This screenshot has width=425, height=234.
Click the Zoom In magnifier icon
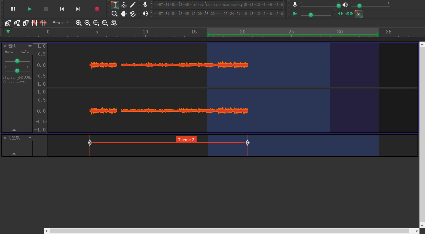(x=79, y=23)
